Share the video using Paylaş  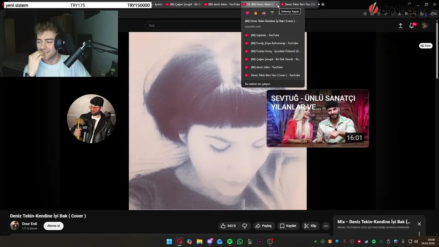pos(263,226)
